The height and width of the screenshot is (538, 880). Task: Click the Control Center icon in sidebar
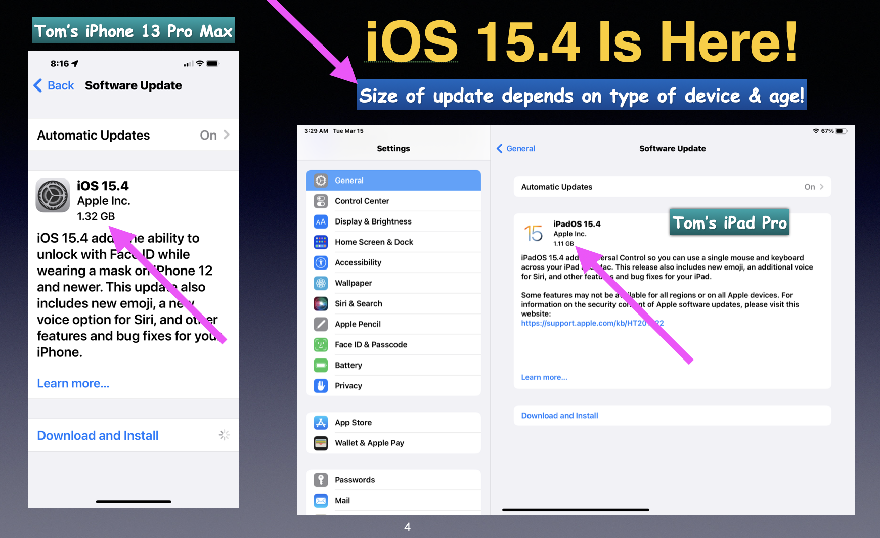click(x=321, y=201)
